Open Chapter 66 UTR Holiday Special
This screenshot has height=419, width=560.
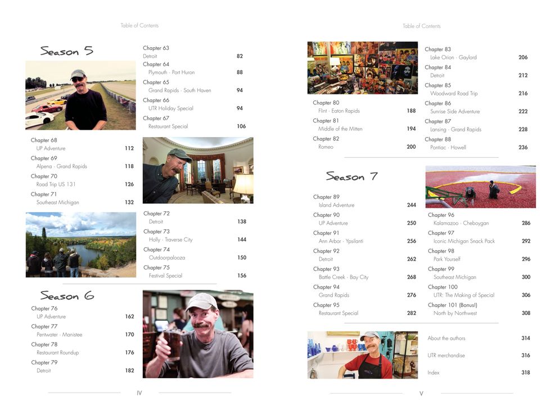[x=193, y=104]
